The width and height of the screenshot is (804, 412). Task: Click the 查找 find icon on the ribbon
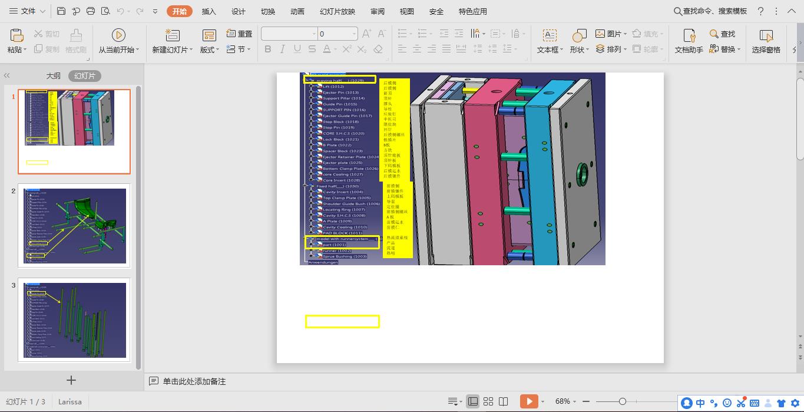tap(723, 34)
